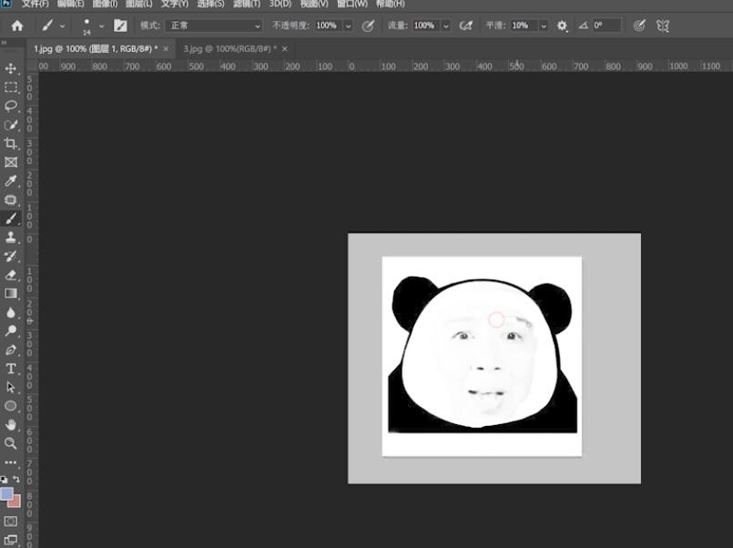Open the 3D menu
The height and width of the screenshot is (548, 733).
point(280,4)
